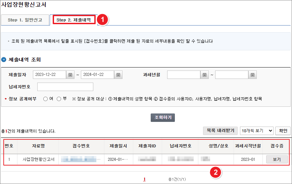
Task: Click 보기 button to view receipt
Action: coord(277,159)
